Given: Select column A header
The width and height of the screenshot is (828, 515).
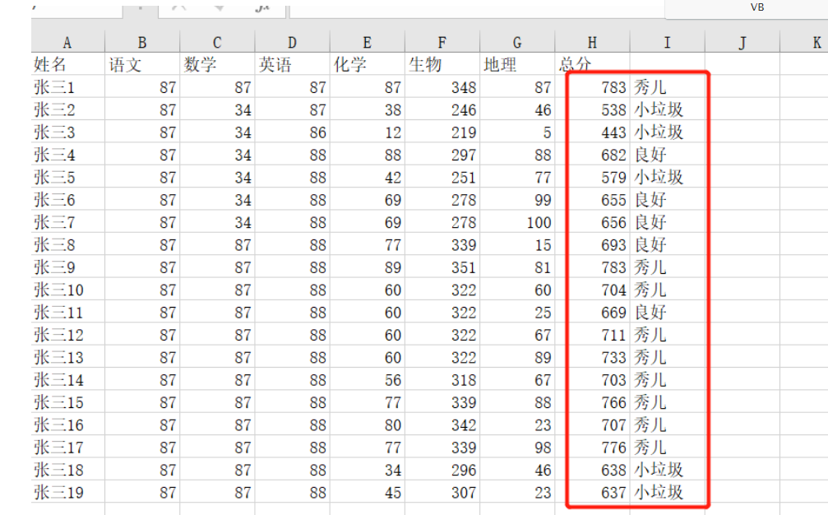Looking at the screenshot, I should [x=67, y=42].
